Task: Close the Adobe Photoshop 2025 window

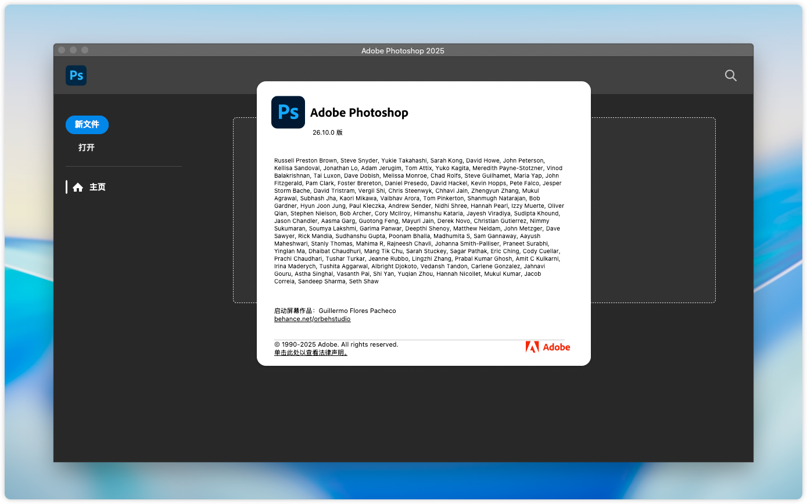Action: click(62, 51)
